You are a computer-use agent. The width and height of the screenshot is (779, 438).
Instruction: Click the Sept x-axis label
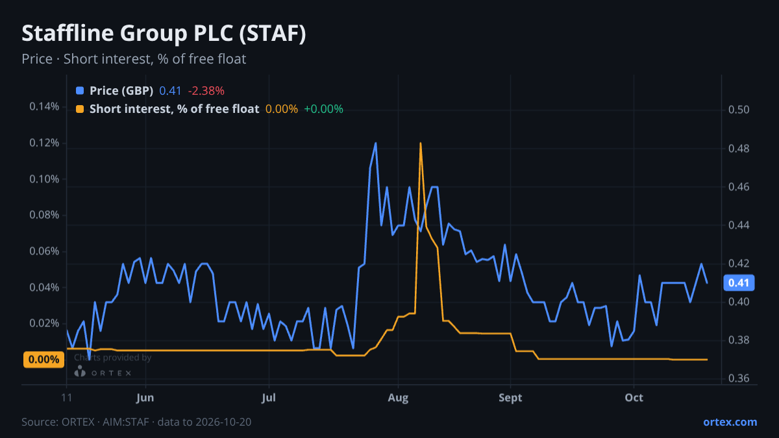[511, 397]
